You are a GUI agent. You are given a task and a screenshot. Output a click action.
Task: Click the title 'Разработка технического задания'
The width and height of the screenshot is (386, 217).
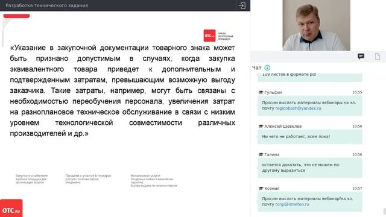[47, 5]
